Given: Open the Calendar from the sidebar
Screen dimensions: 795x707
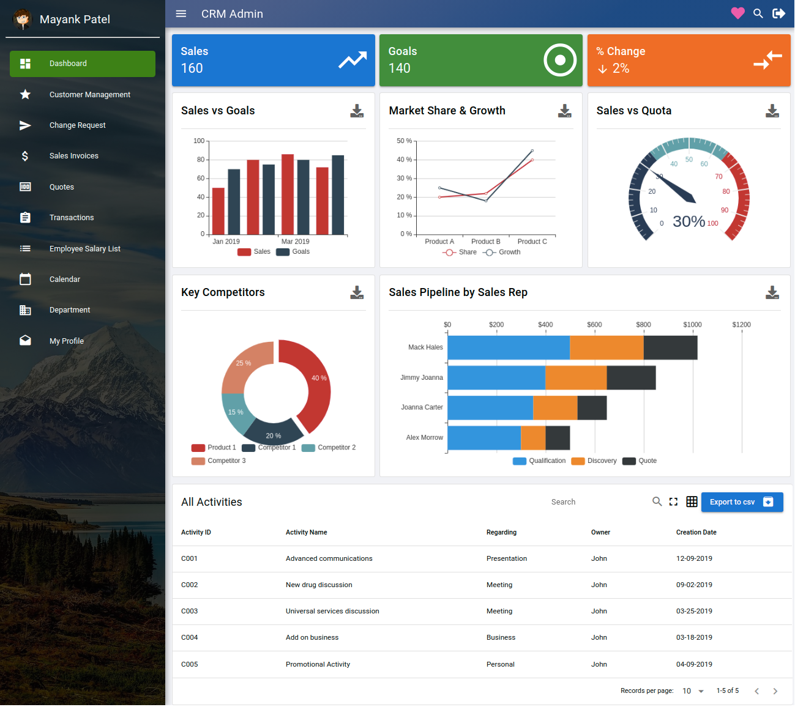Looking at the screenshot, I should [65, 279].
